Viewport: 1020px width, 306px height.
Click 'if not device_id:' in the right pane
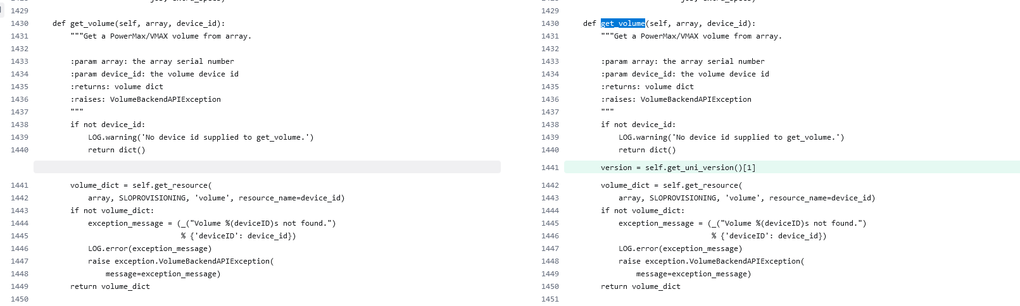(x=638, y=125)
